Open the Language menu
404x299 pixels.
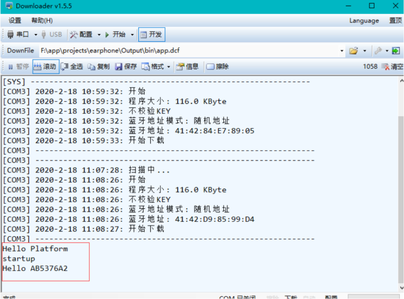coord(364,20)
